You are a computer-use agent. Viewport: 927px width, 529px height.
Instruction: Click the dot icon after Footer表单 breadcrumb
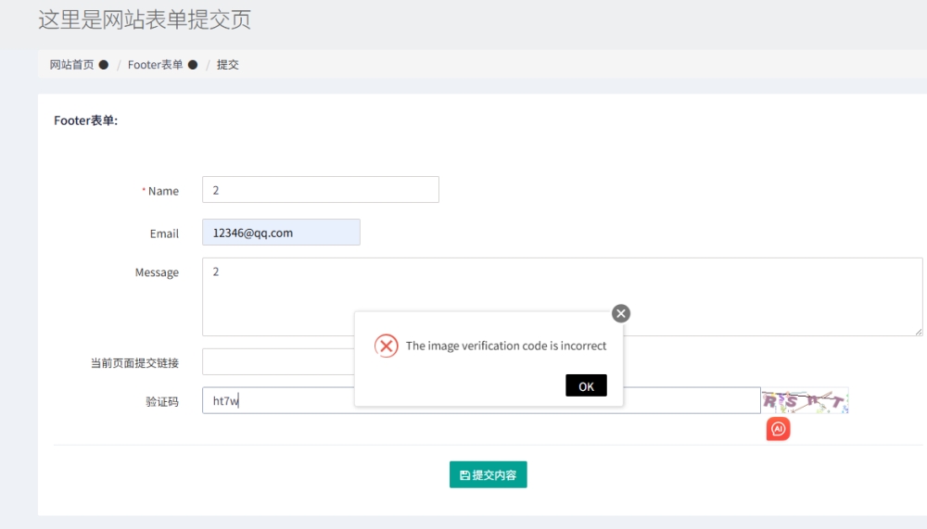(193, 65)
